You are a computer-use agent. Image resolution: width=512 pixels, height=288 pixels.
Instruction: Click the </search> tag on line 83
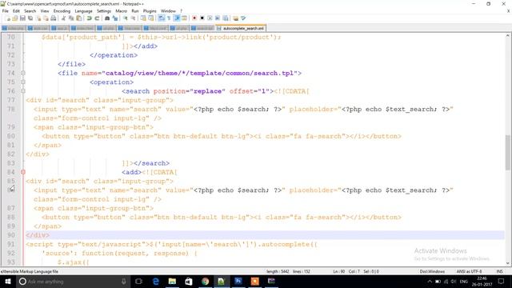(x=151, y=163)
